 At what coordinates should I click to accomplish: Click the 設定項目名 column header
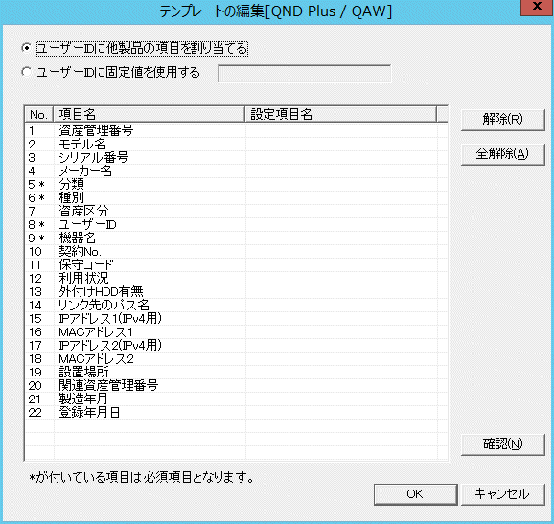340,114
